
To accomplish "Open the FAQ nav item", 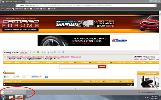I will 25,62.
